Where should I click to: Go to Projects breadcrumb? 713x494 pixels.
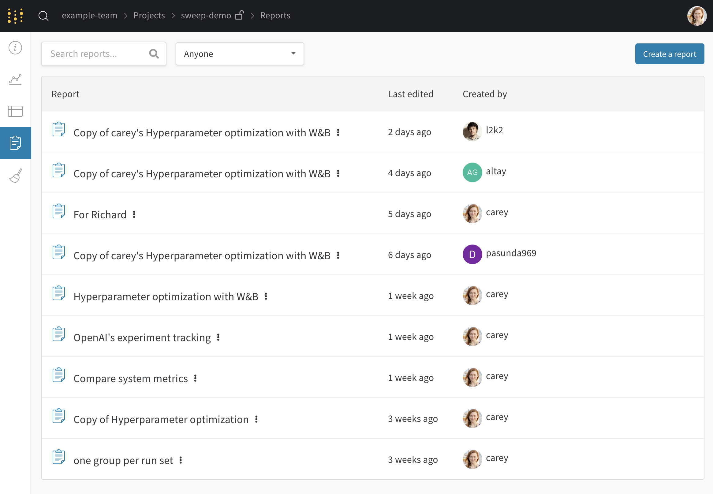click(x=149, y=16)
